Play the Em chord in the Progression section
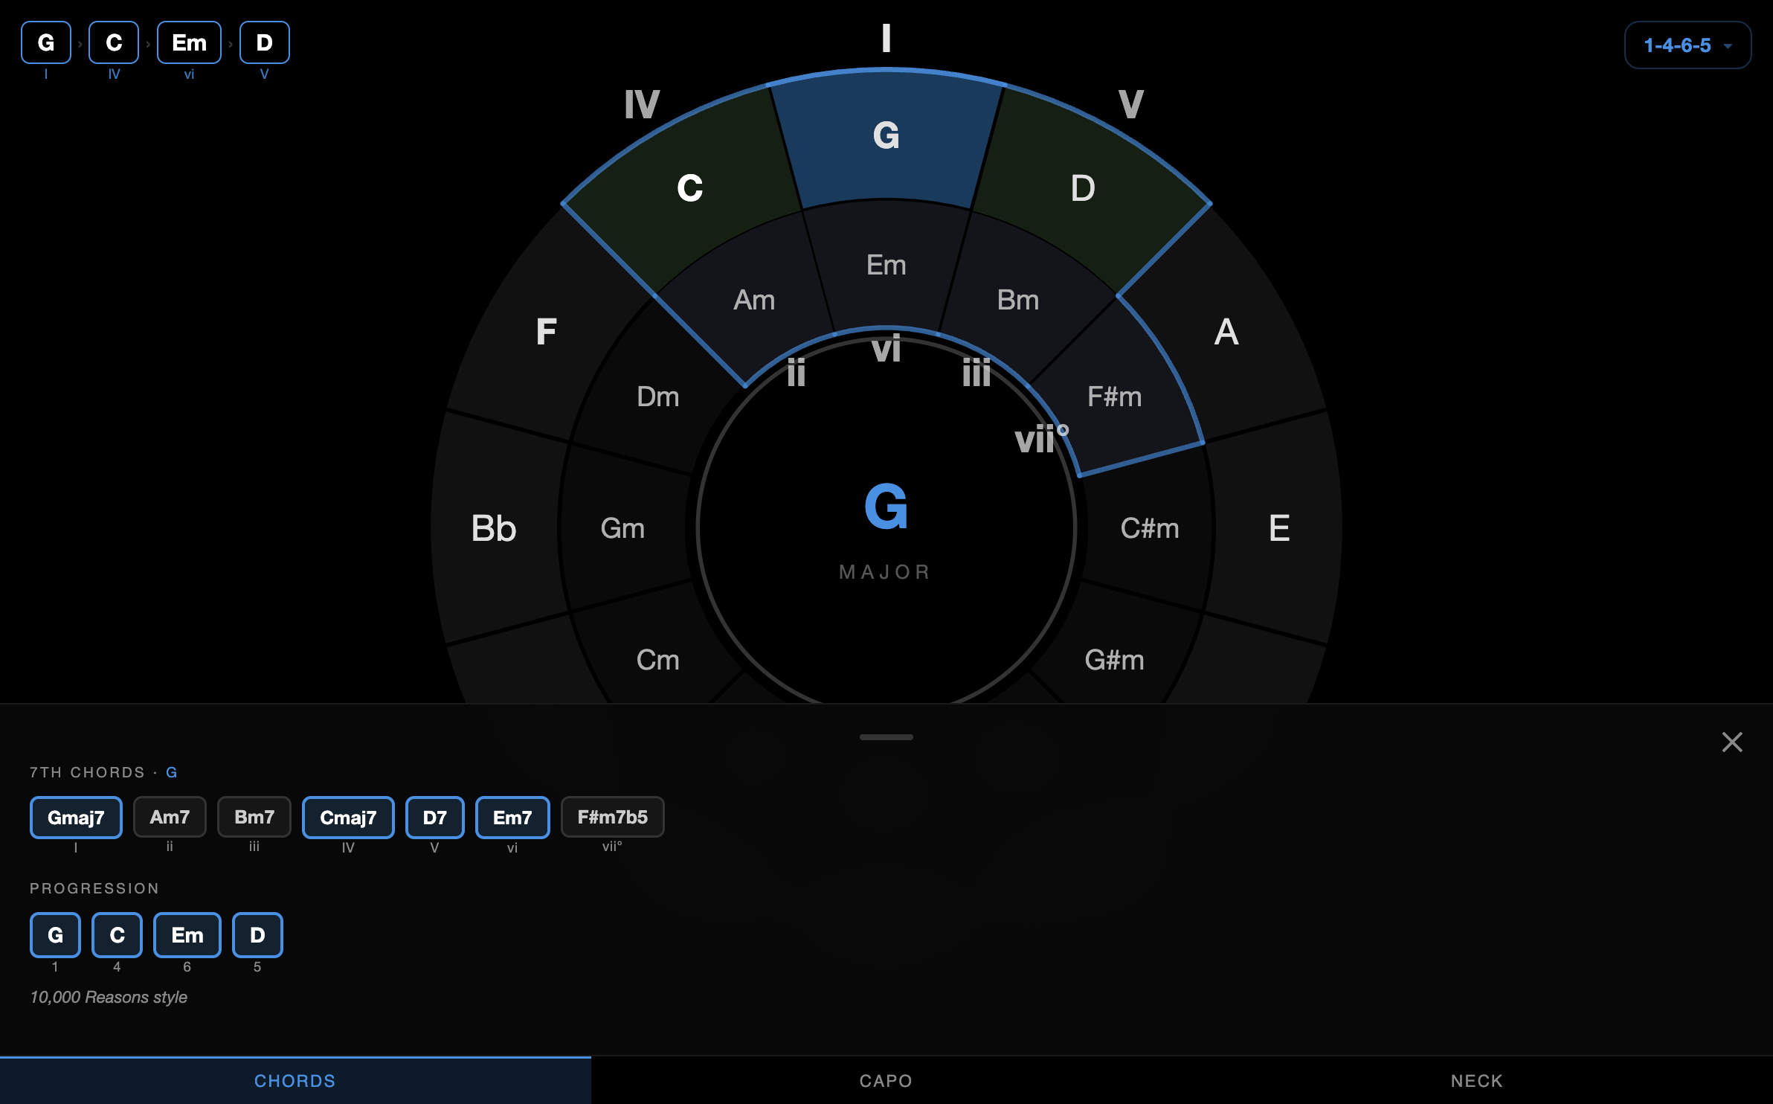Image resolution: width=1773 pixels, height=1104 pixels. coord(187,935)
